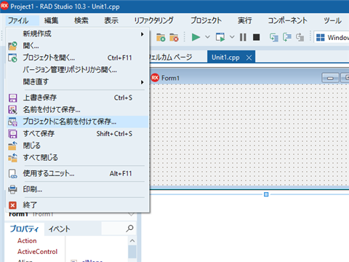Click the save-as icon beside 名前を付けて保存...

12,110
